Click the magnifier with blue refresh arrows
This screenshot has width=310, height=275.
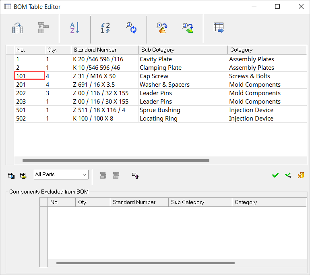[x=131, y=28]
